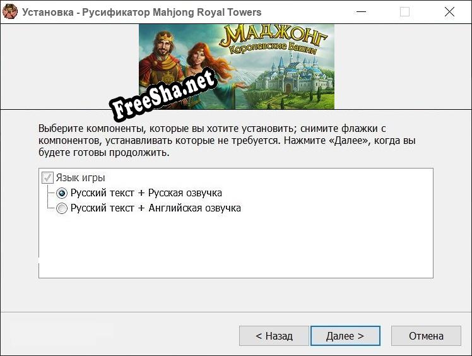Proceed by pressing Далее
Screen dimensions: 472x356
[345, 336]
